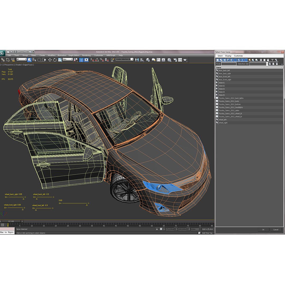Click the Find input field
Screen dimensions: 285x285
[x=229, y=64]
